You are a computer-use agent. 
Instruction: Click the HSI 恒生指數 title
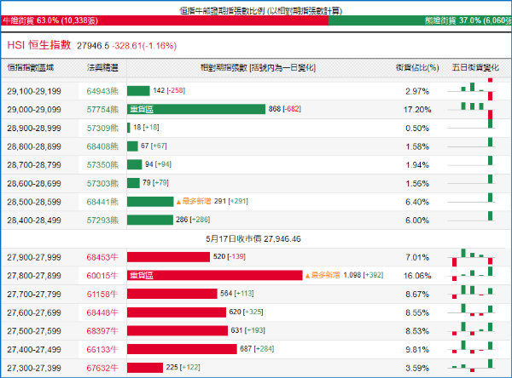[x=39, y=45]
